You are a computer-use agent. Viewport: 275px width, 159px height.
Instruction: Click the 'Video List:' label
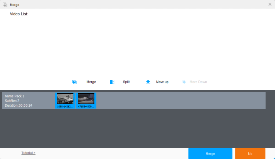click(x=19, y=14)
